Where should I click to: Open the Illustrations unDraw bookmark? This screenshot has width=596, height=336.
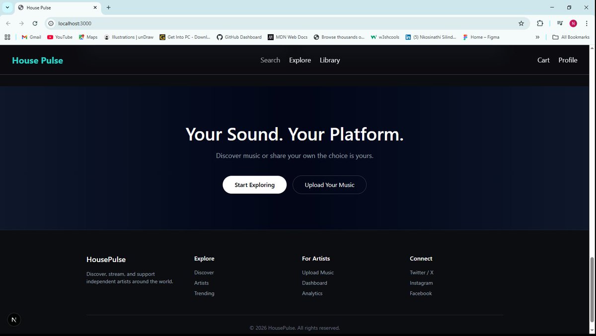[129, 37]
